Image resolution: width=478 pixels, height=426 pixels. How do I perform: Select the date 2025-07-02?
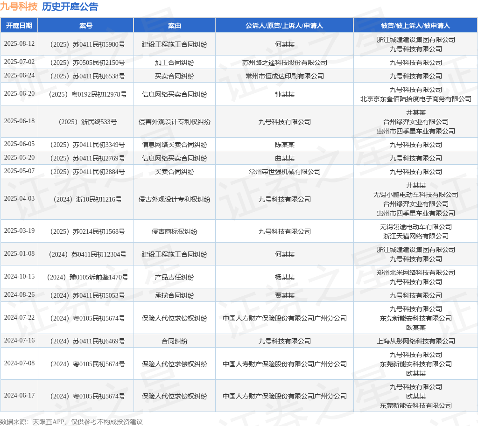click(x=19, y=62)
